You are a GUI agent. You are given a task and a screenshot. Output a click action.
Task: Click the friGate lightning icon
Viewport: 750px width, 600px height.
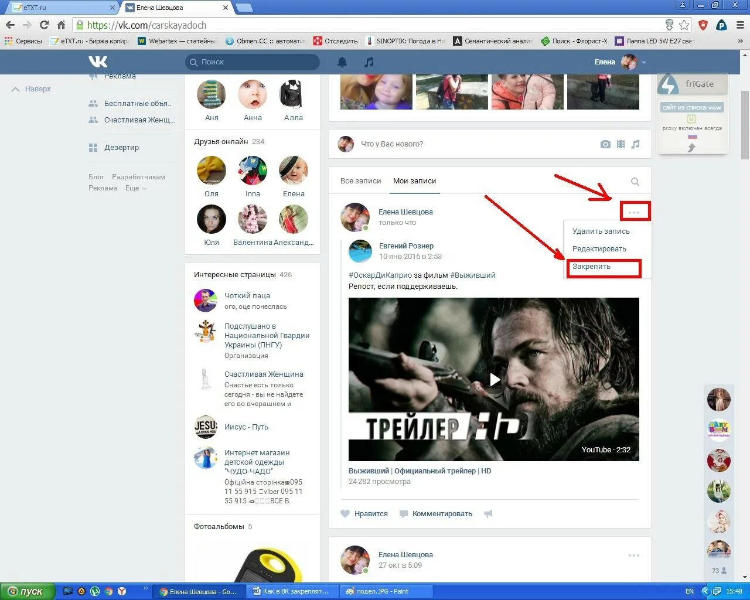pyautogui.click(x=667, y=84)
